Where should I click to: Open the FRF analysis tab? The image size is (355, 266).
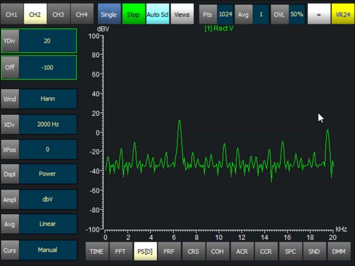(169, 251)
